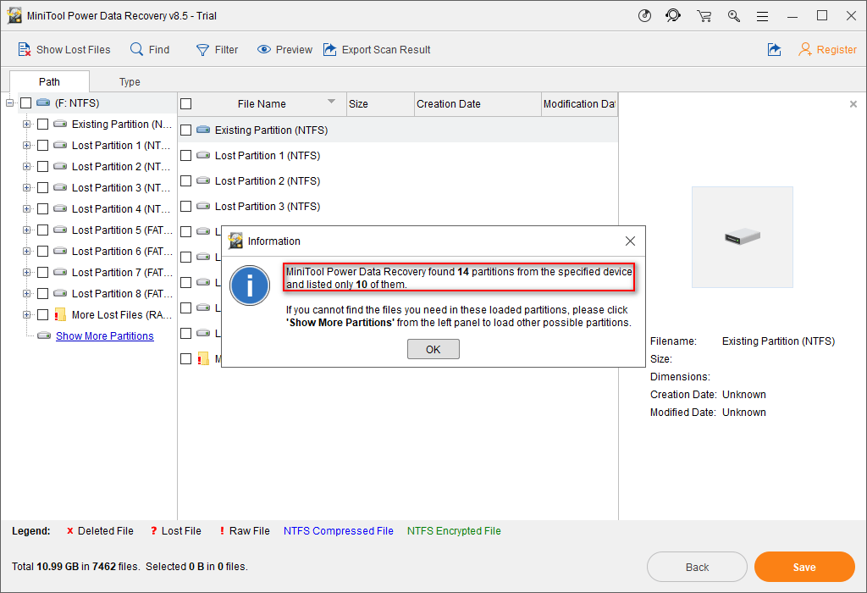The width and height of the screenshot is (867, 593).
Task: Click the shopping cart icon
Action: pyautogui.click(x=704, y=16)
